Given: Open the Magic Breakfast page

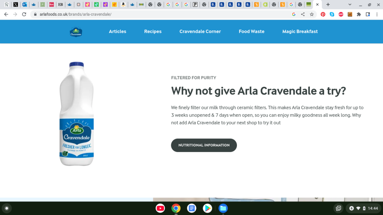Looking at the screenshot, I should (300, 32).
